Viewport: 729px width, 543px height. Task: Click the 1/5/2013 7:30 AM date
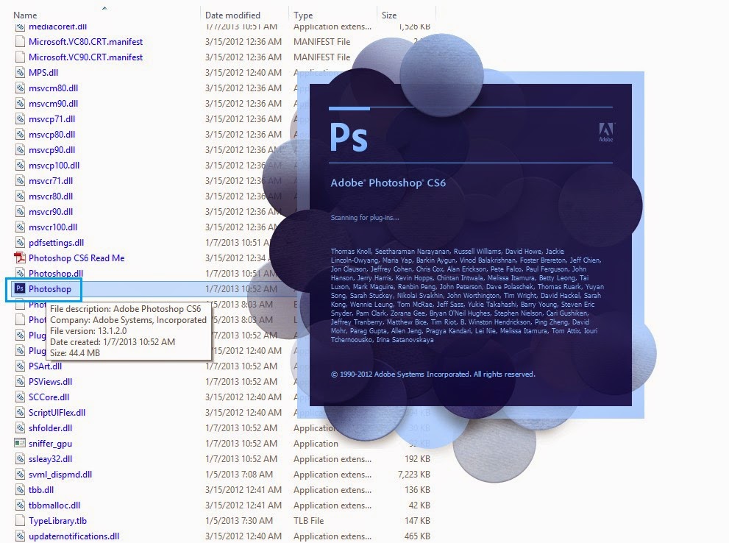tap(239, 521)
